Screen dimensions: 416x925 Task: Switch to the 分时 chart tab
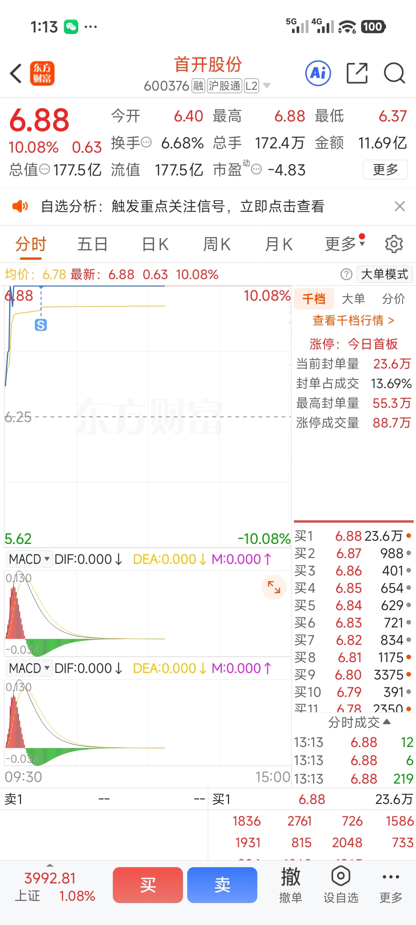tap(31, 244)
